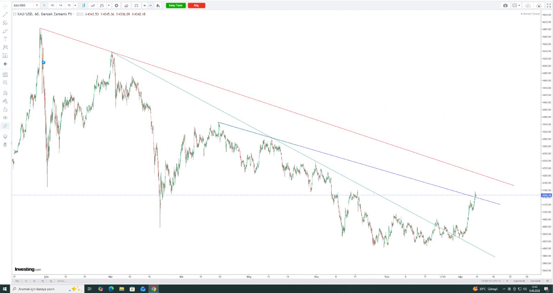Click the trash icon to remove drawings
This screenshot has height=293, width=553.
pyautogui.click(x=5, y=145)
